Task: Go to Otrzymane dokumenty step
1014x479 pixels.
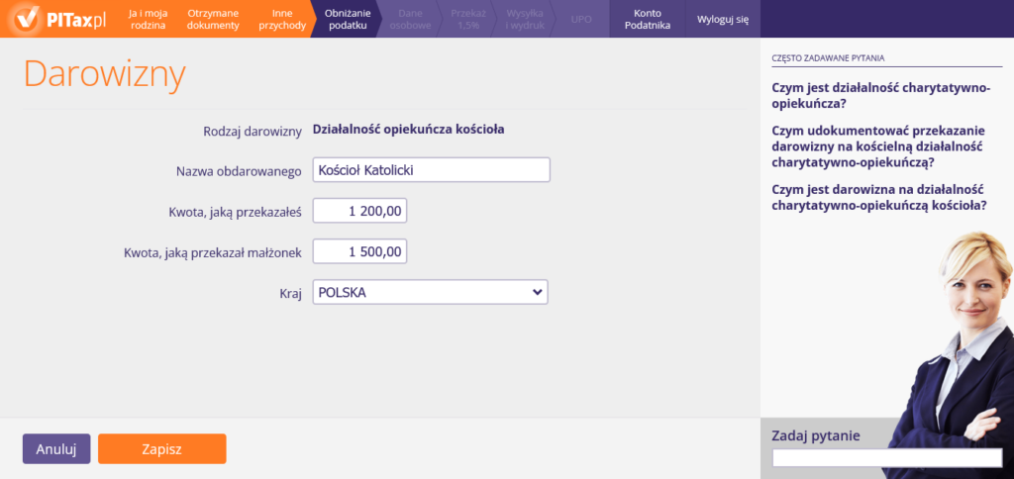Action: pos(213,19)
